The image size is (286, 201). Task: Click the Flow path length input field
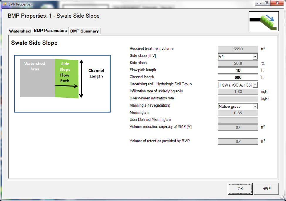[238, 70]
